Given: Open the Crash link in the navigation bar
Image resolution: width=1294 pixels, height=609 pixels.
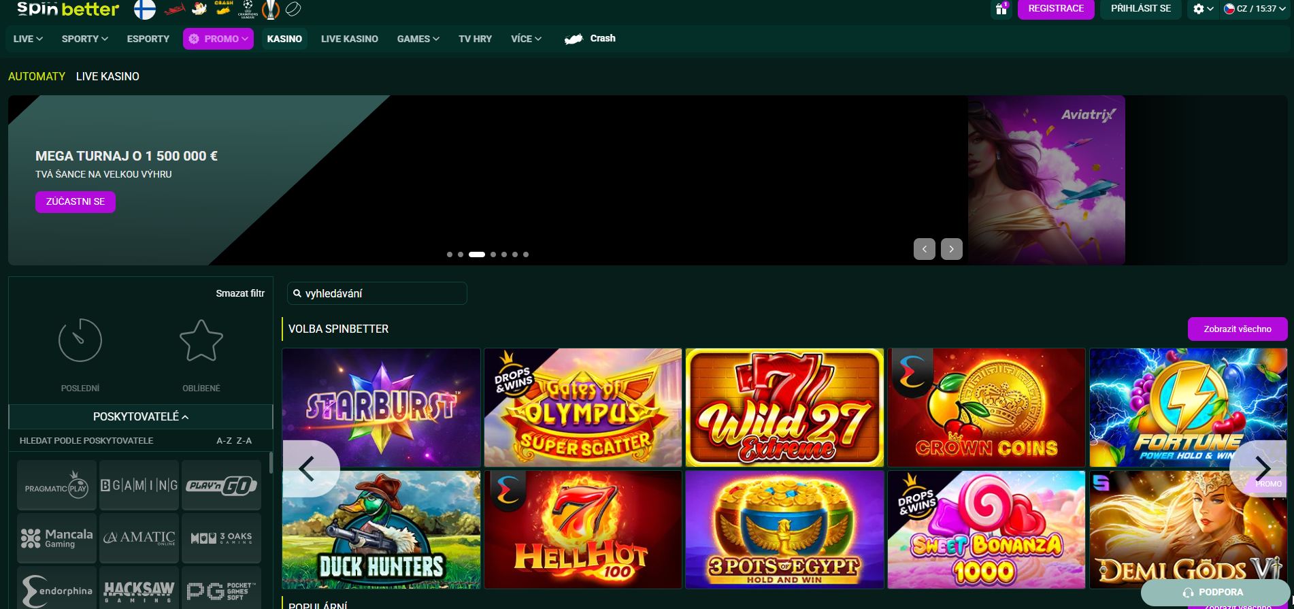Looking at the screenshot, I should point(590,39).
